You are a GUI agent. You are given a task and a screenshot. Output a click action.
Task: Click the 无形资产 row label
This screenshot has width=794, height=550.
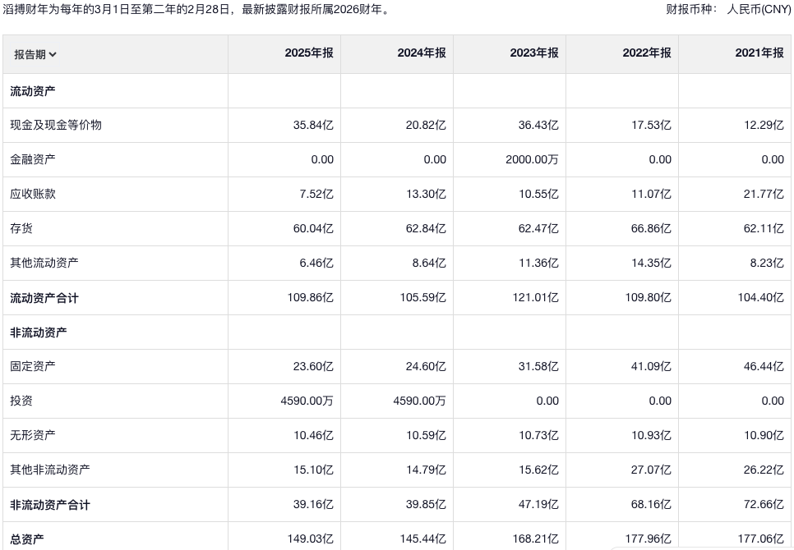pos(33,436)
